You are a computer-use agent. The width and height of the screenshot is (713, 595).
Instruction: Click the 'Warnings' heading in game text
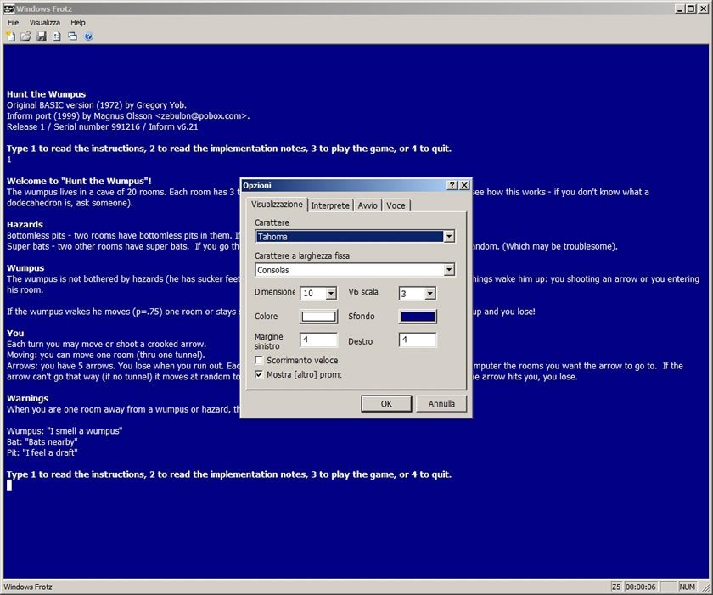28,399
